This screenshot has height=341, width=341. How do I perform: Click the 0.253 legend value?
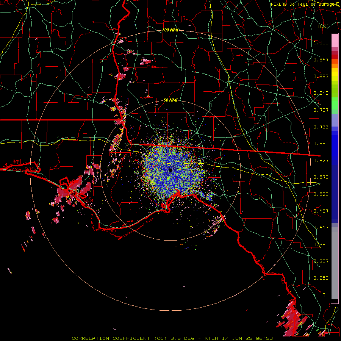321,278
